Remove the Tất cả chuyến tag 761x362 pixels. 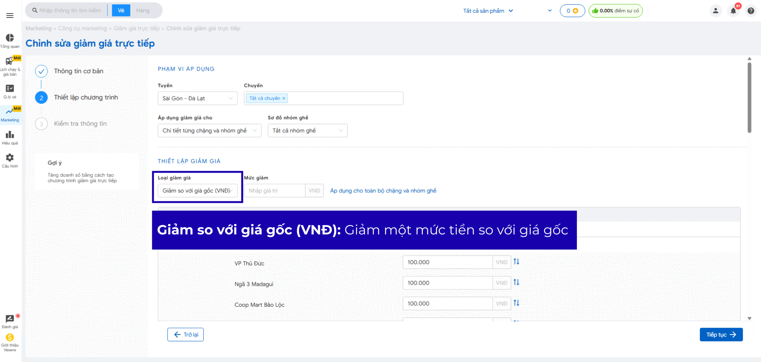tap(284, 98)
